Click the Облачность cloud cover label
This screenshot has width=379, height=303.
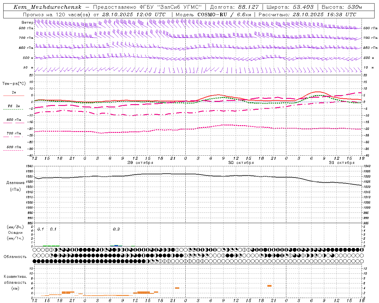[15, 257]
